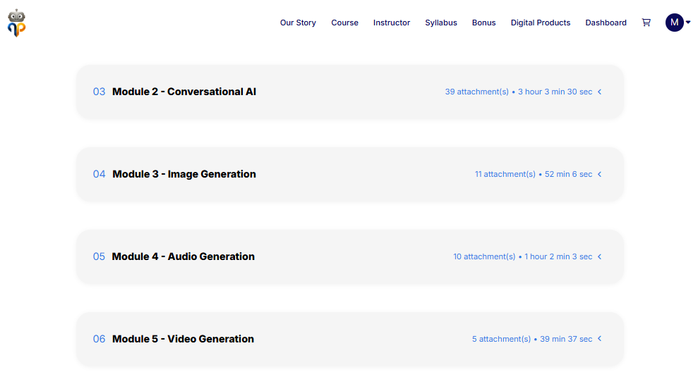Navigate to the Instructor section
Screen dimensions: 698x384
[x=392, y=23]
